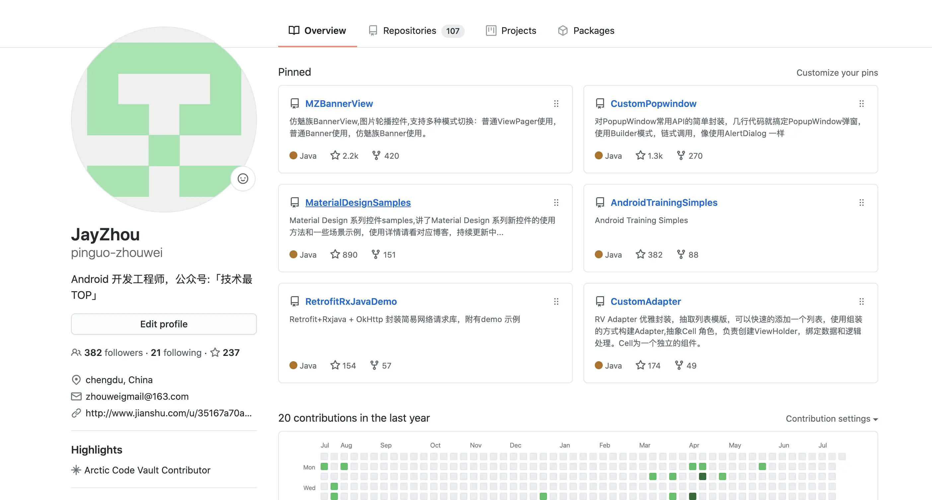932x500 pixels.
Task: Open the MaterialDesignSamples repository link
Action: pos(358,203)
